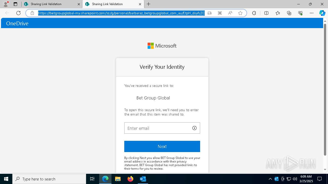Toggle Split screen icon in toolbar
Image resolution: width=328 pixels, height=184 pixels.
pyautogui.click(x=266, y=13)
